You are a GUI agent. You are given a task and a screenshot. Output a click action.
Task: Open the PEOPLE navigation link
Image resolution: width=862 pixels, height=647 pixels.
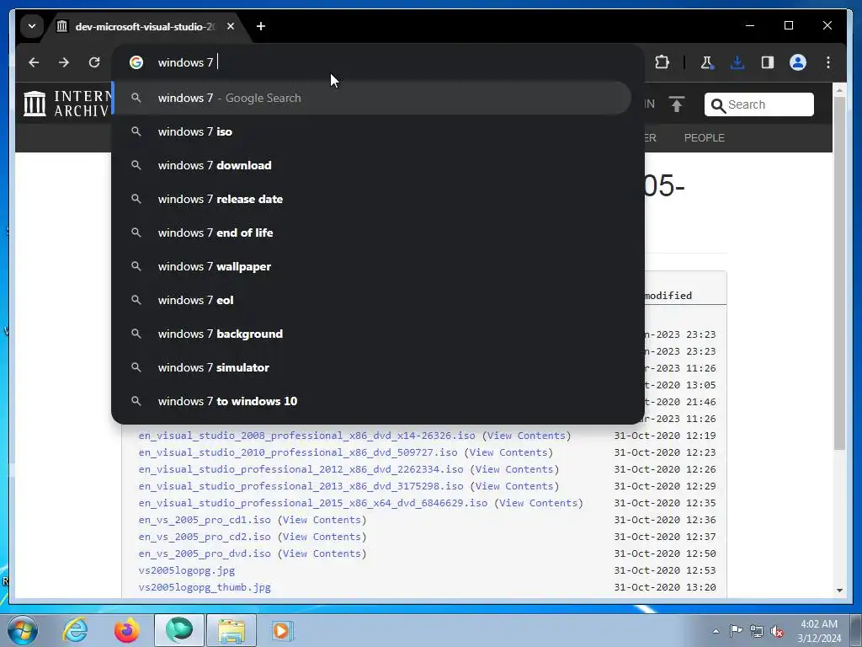705,138
